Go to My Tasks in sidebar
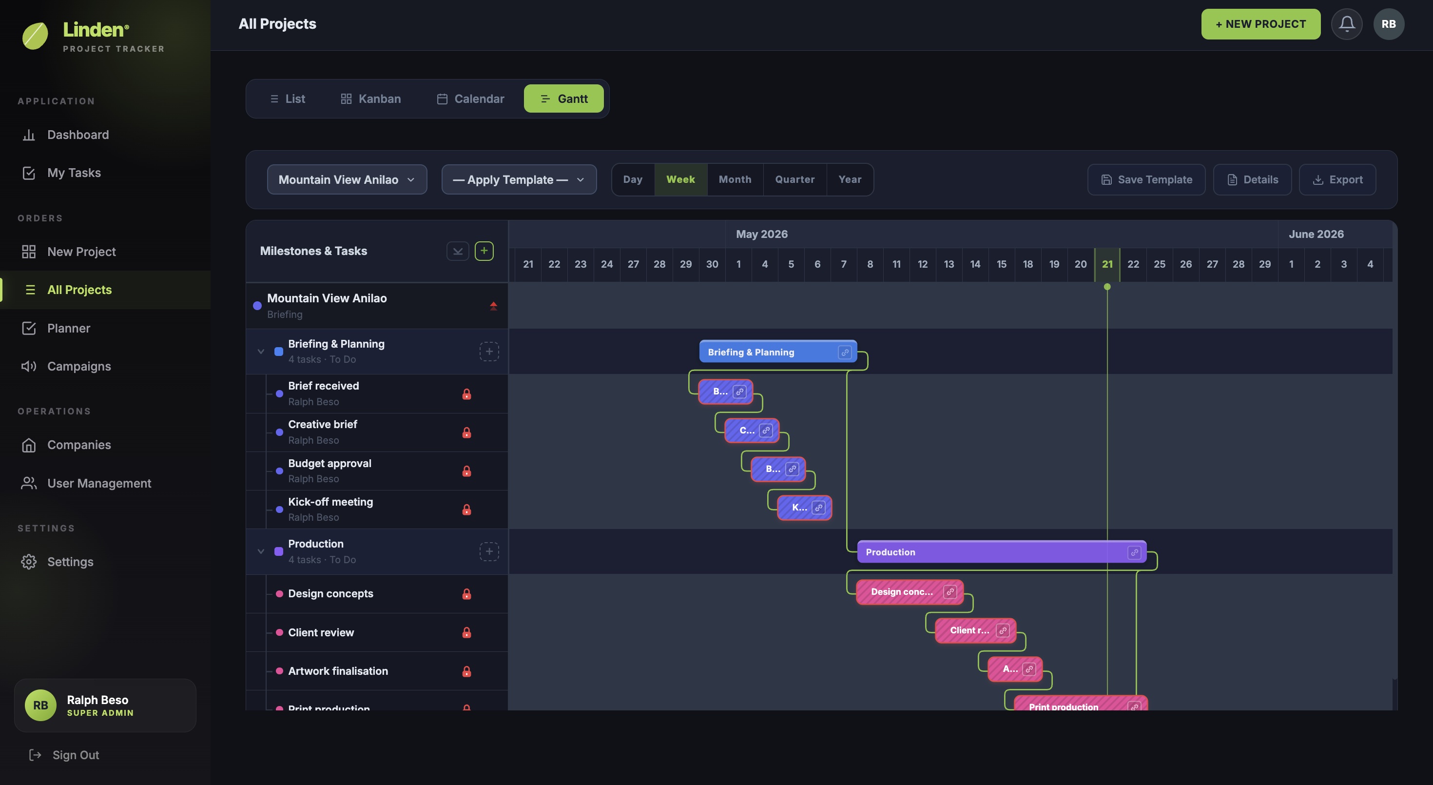This screenshot has width=1433, height=785. pos(105,173)
